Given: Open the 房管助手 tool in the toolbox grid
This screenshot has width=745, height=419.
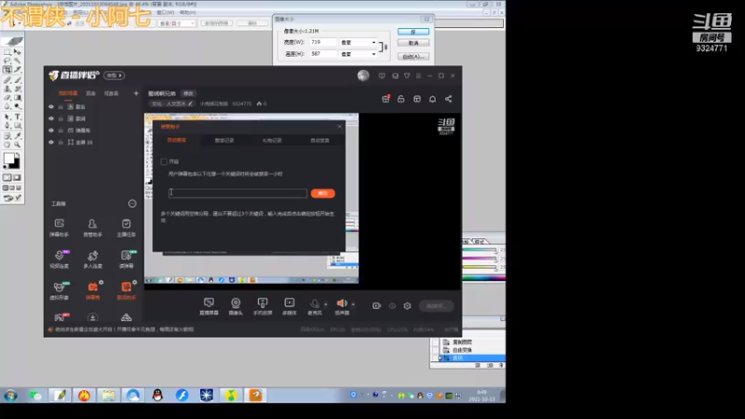Looking at the screenshot, I should coord(92,227).
